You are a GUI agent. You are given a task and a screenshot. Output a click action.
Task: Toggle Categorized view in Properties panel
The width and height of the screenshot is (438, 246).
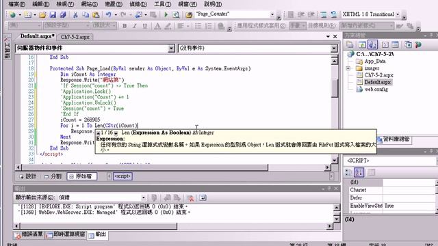pyautogui.click(x=348, y=173)
